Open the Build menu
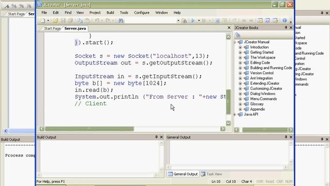This screenshot has width=330, height=186. [x=110, y=12]
